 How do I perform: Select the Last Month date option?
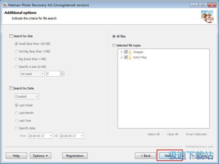click(16, 113)
